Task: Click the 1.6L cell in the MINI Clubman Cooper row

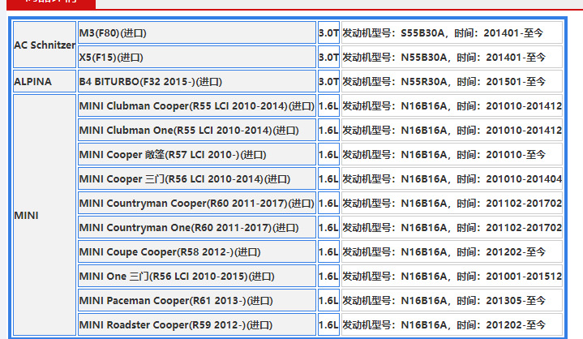Action: pyautogui.click(x=328, y=106)
